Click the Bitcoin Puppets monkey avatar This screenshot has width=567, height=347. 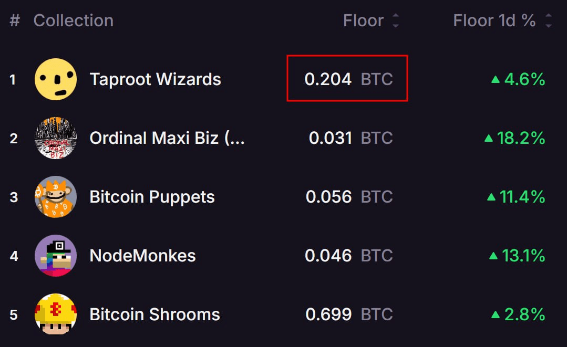click(x=56, y=197)
